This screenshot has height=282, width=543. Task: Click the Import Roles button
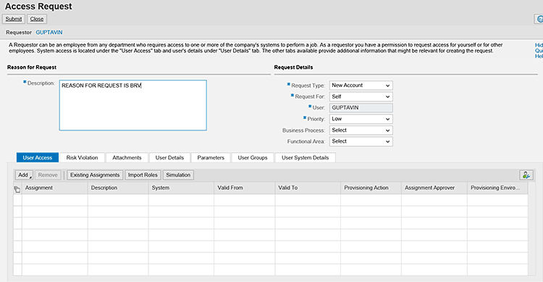[143, 175]
